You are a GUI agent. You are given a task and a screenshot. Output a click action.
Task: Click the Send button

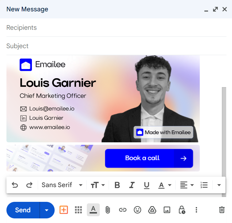[x=23, y=210]
